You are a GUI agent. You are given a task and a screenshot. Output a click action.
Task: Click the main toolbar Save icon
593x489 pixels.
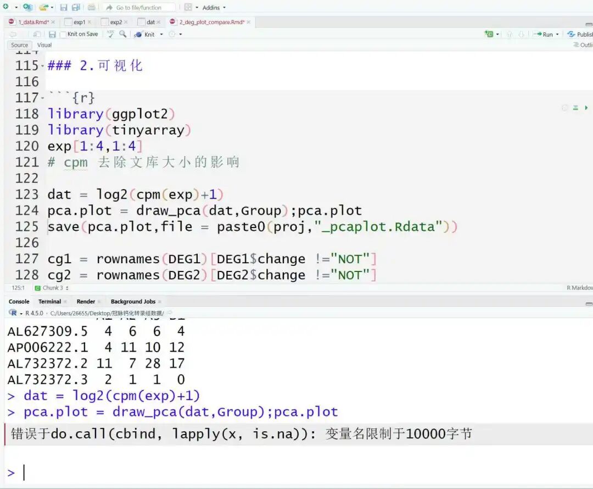(x=64, y=8)
